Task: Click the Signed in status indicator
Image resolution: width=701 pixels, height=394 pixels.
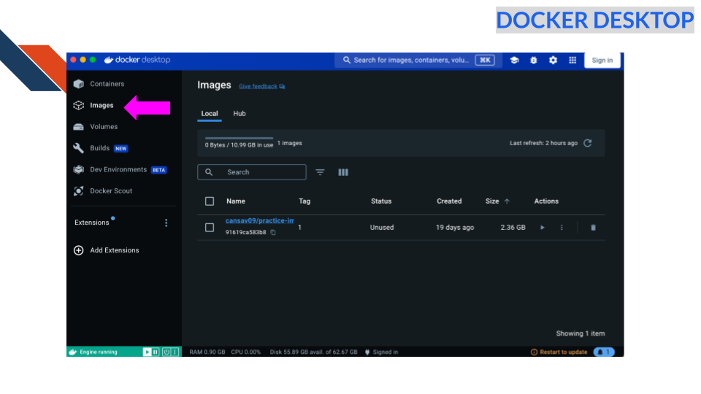Action: (381, 352)
